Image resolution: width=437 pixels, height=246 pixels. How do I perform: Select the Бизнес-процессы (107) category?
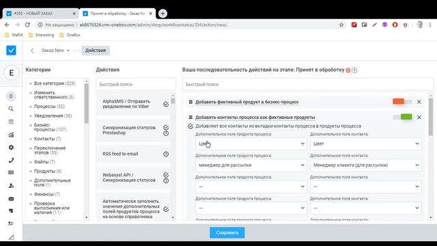pos(50,127)
